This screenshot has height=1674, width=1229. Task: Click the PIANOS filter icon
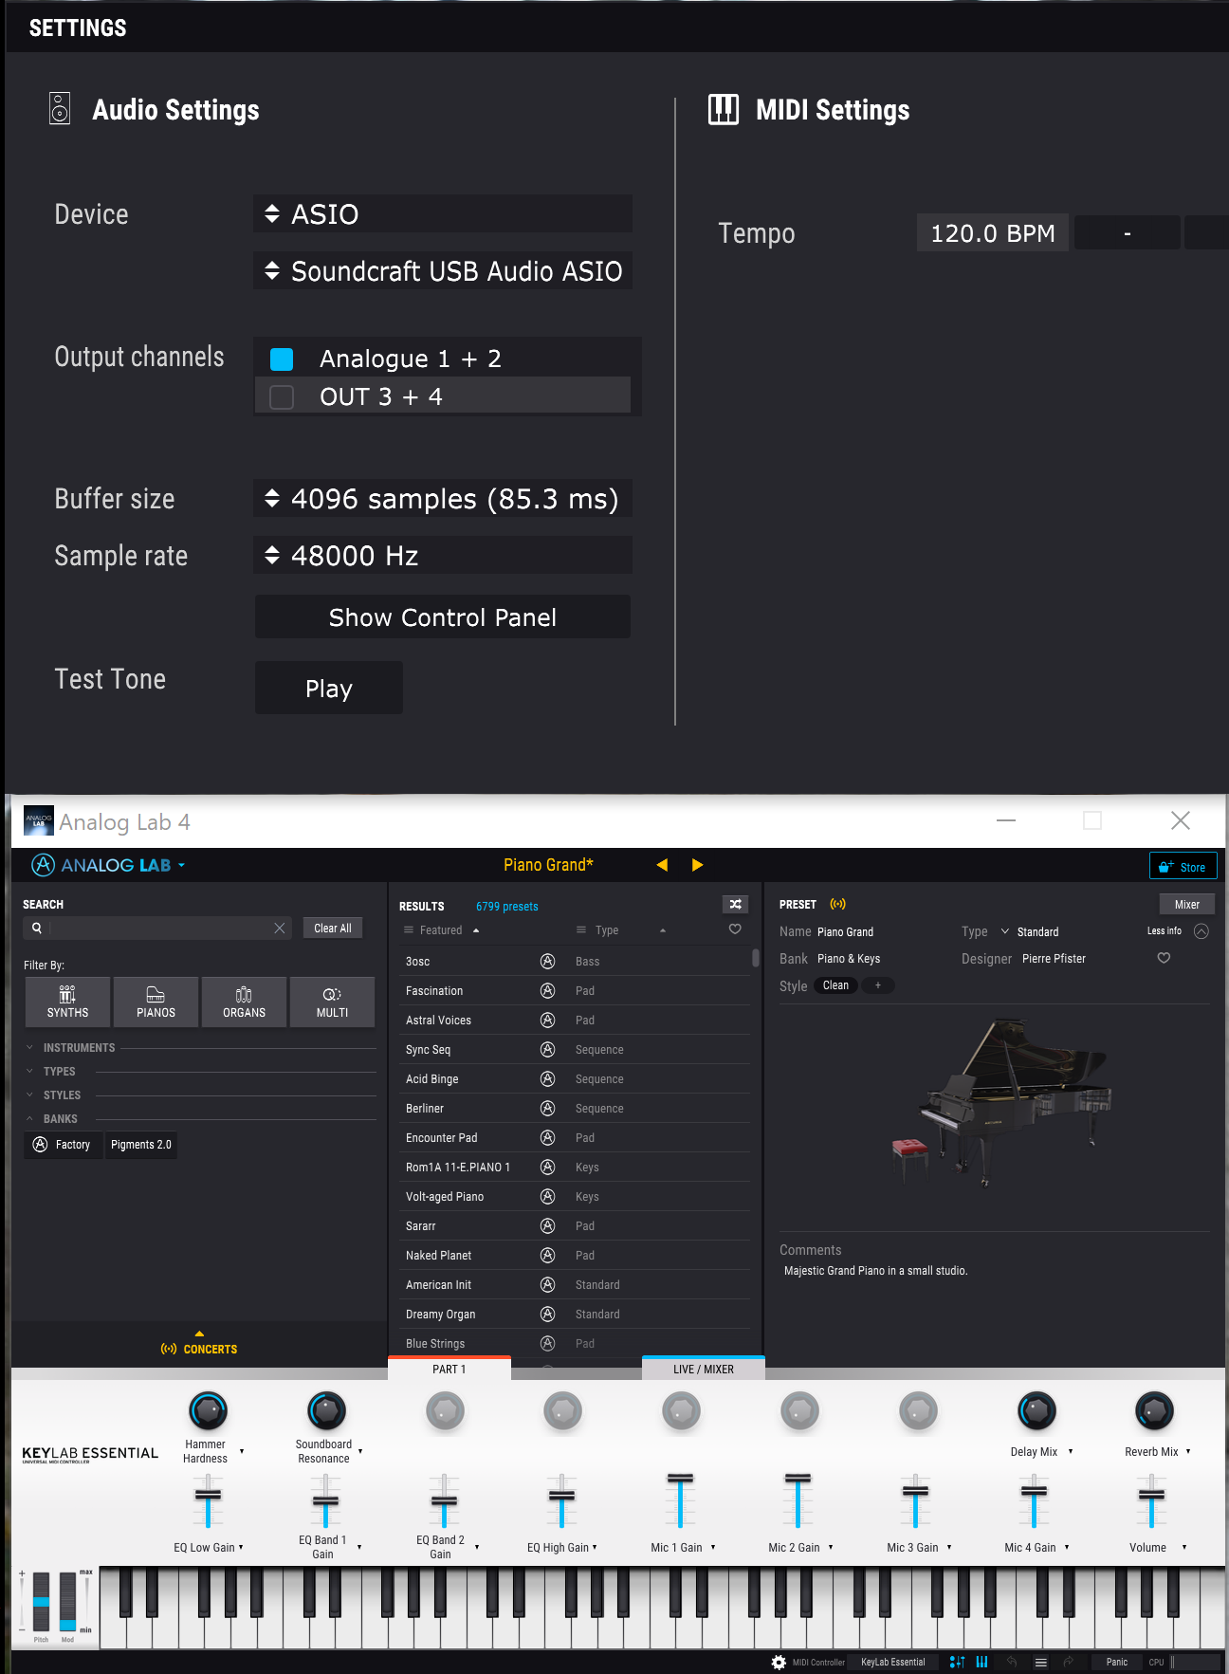click(x=156, y=1002)
